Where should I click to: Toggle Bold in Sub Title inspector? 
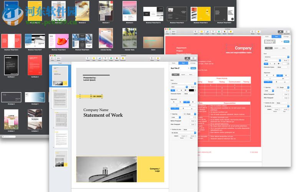(x=173, y=90)
